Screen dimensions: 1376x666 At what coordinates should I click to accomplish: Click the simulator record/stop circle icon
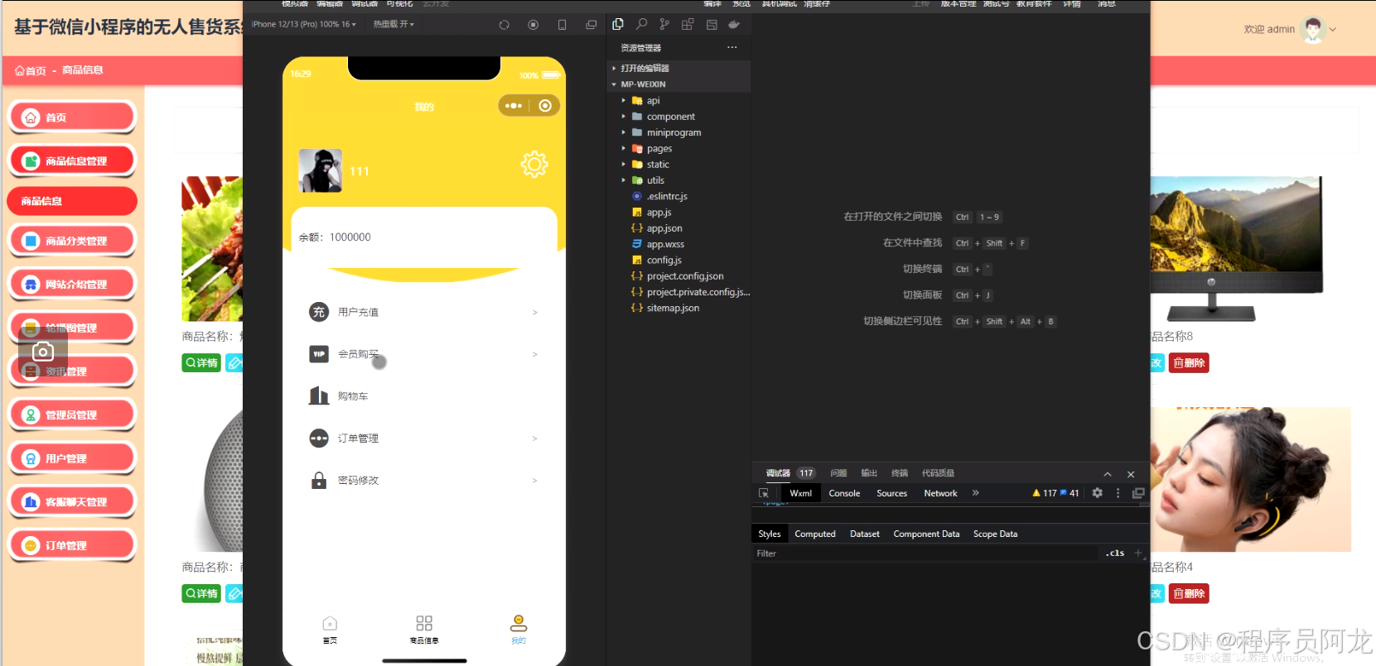534,25
